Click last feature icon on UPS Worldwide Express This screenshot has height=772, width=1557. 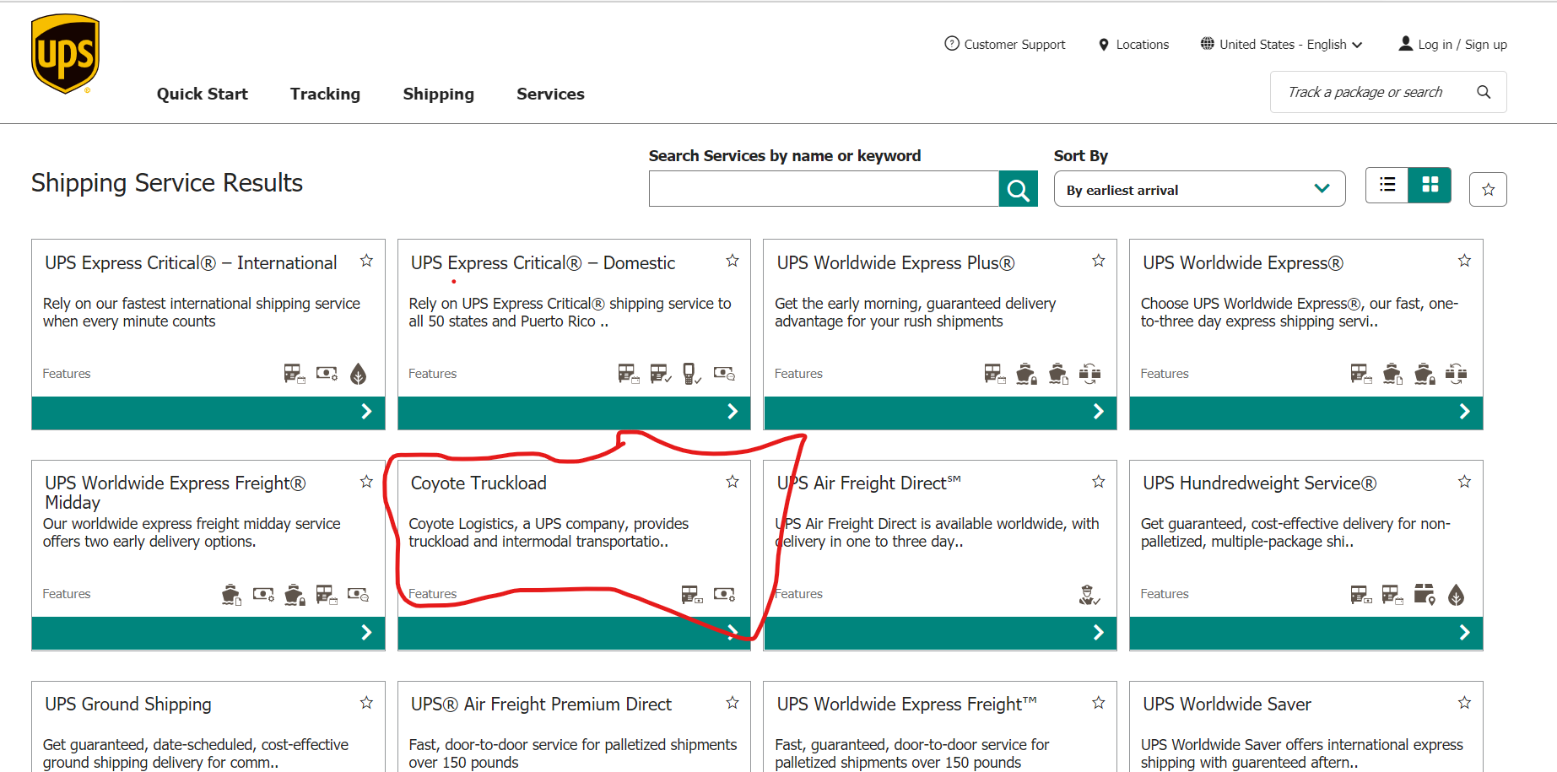click(1457, 374)
